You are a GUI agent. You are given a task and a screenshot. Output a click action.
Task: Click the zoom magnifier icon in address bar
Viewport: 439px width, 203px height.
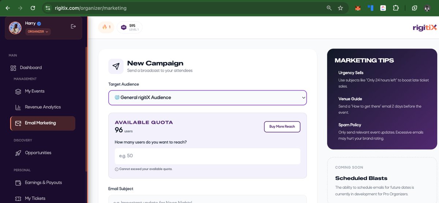pos(329,8)
